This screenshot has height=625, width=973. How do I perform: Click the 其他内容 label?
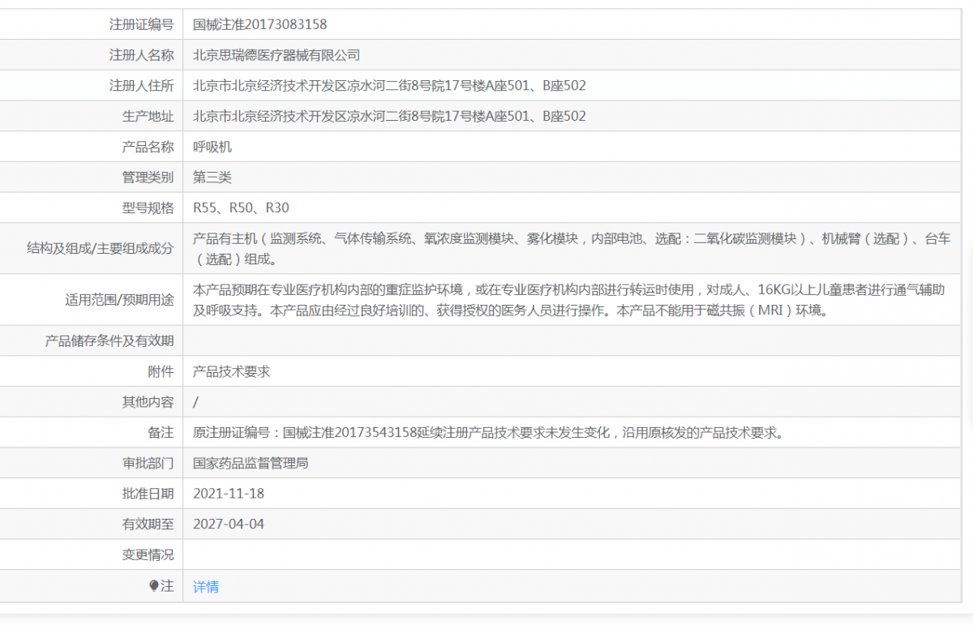point(148,402)
